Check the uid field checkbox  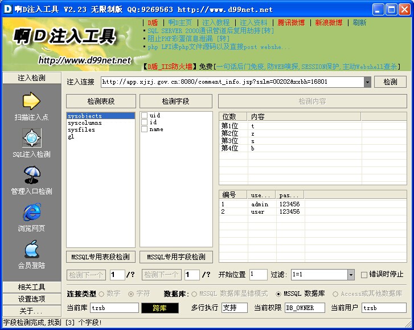[144, 116]
